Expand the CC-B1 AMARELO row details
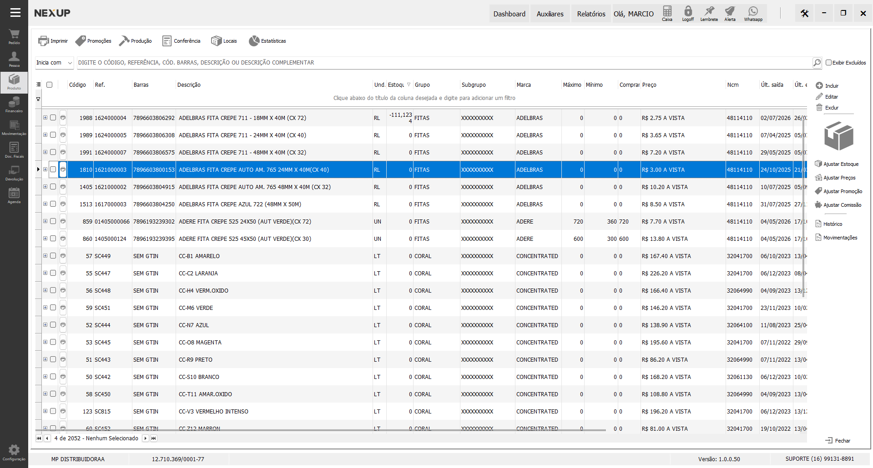873x468 pixels. click(x=45, y=256)
